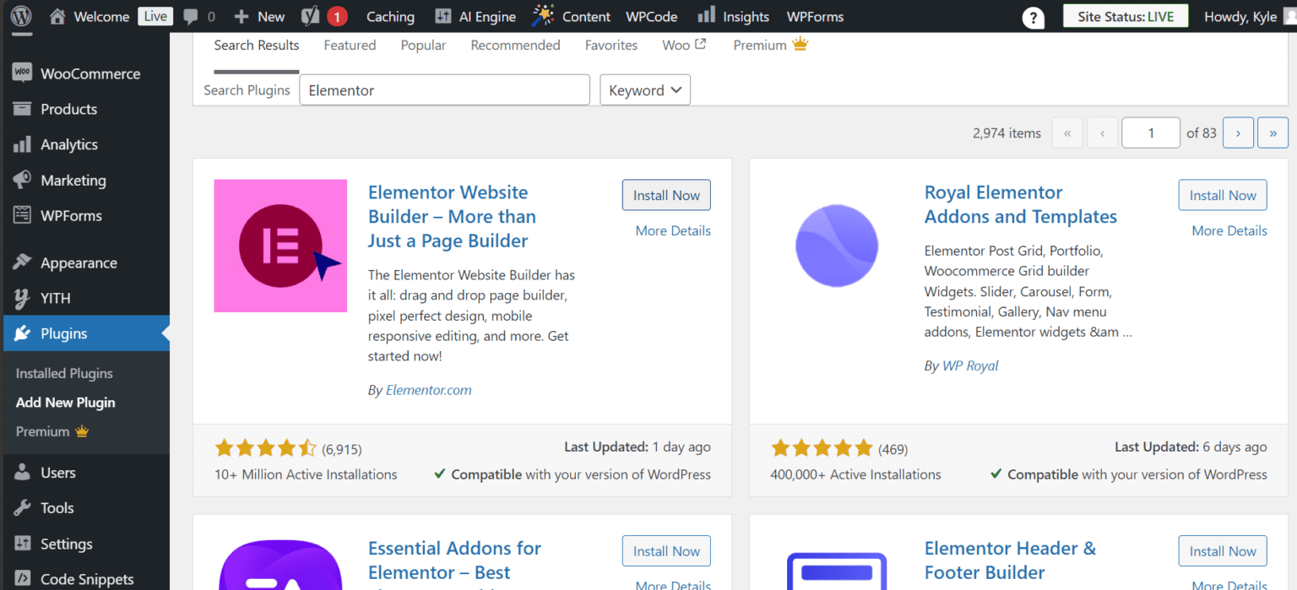Click the help question mark icon
1297x590 pixels.
click(x=1033, y=16)
